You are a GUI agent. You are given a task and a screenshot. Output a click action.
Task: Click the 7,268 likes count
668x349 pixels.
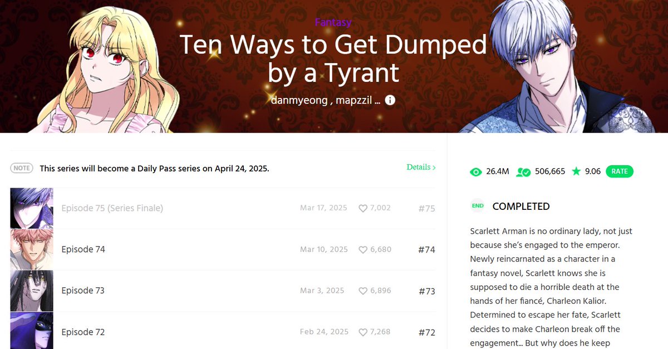(380, 332)
